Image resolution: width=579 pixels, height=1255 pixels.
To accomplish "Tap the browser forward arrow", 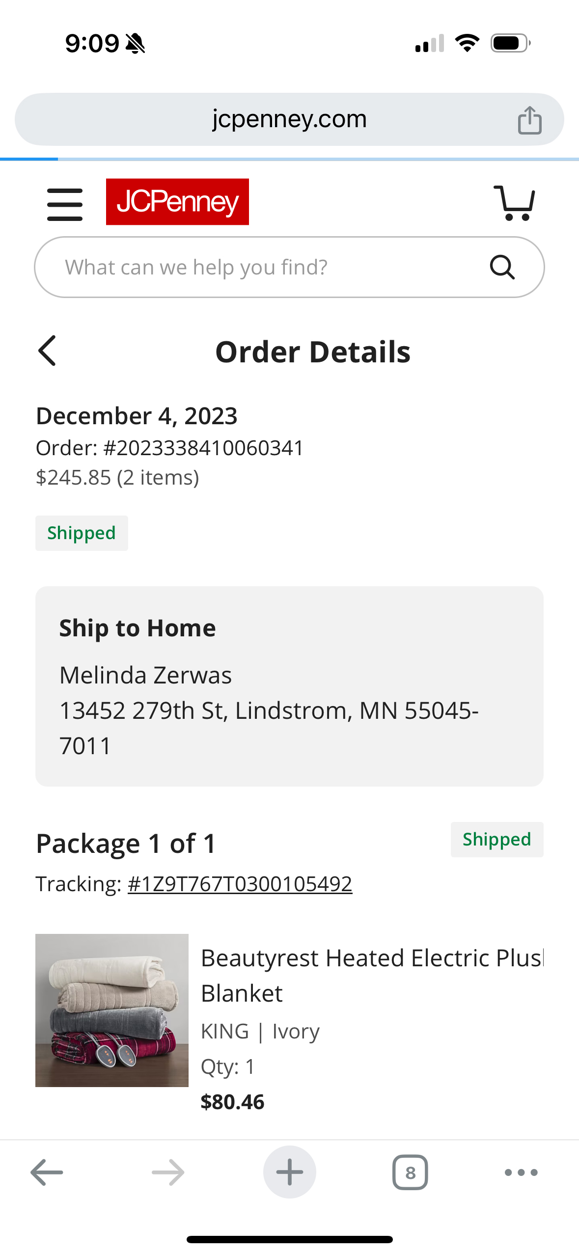I will click(x=168, y=1172).
